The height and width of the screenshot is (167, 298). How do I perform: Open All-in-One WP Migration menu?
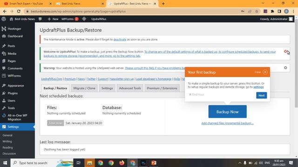click(17, 117)
